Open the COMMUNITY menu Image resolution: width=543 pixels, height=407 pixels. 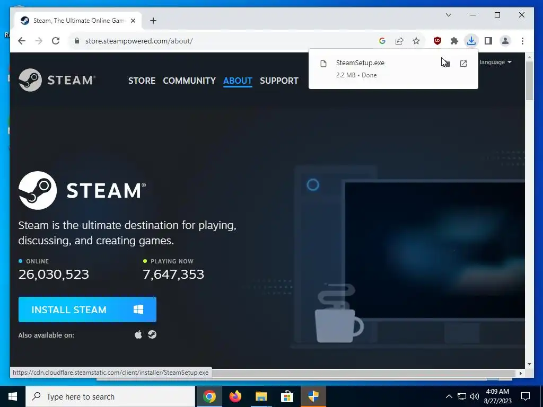pos(189,81)
